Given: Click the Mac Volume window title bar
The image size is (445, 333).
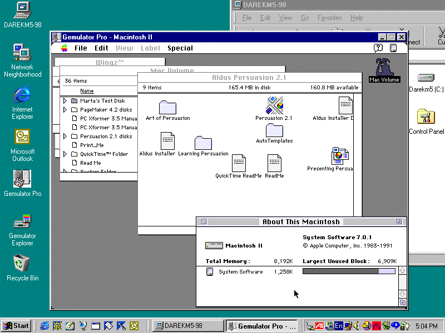Looking at the screenshot, I should point(172,69).
